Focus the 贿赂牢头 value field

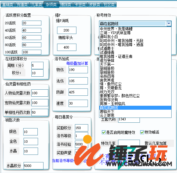coord(67,47)
